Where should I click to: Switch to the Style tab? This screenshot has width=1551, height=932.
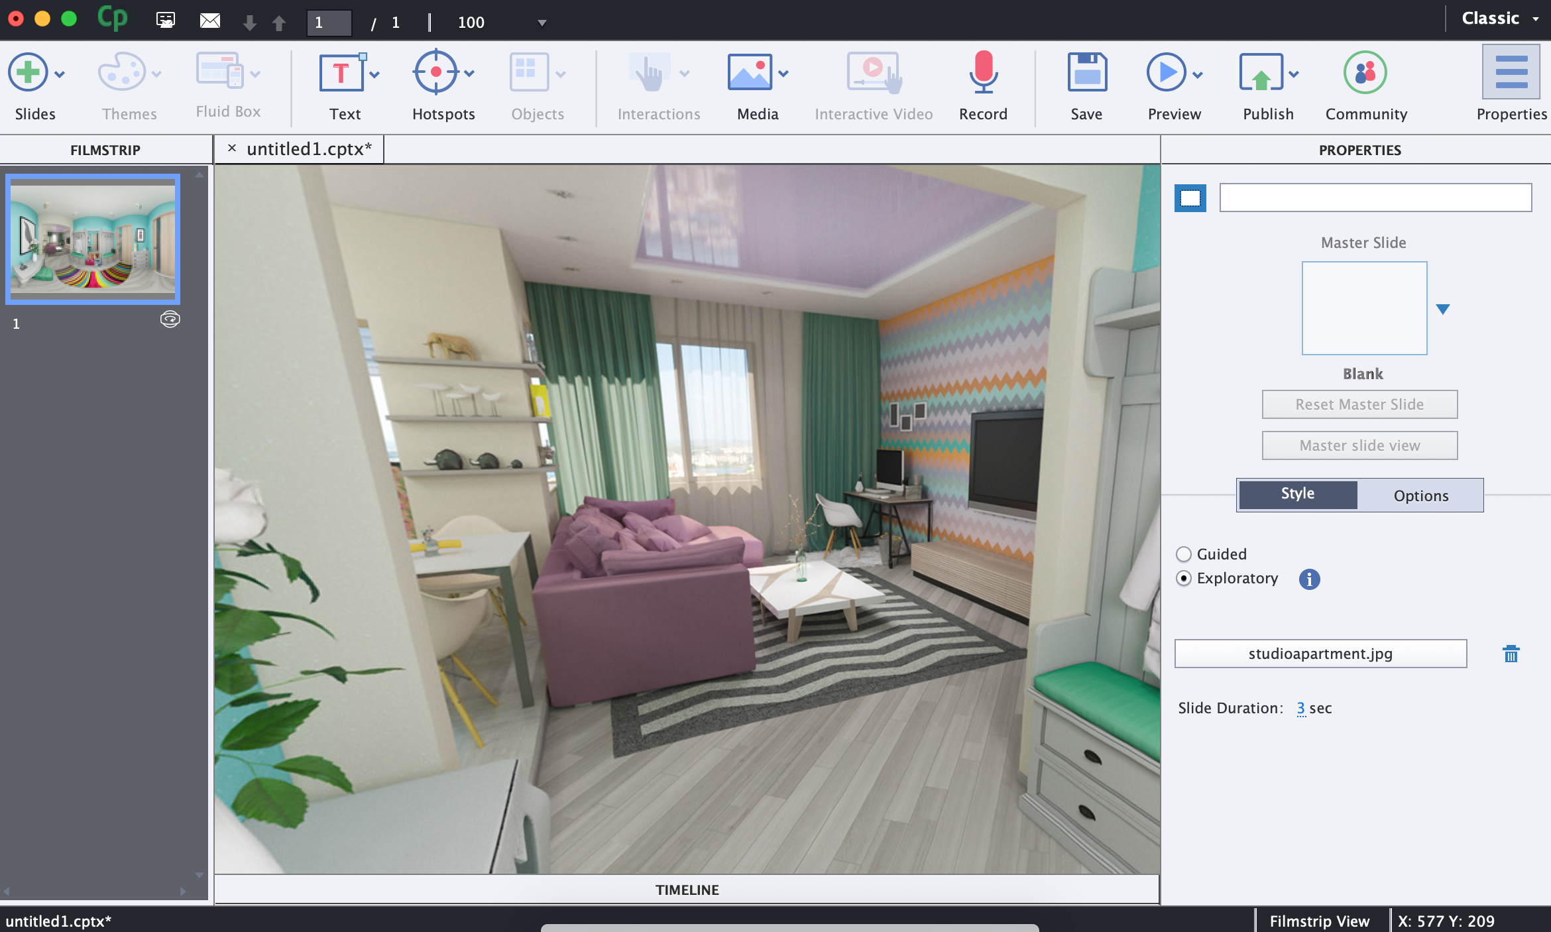point(1296,495)
